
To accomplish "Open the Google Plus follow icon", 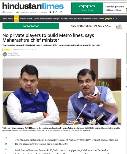I will pyautogui.click(x=57, y=12).
